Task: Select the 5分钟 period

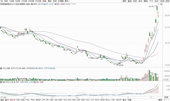Action: click(18, 1)
